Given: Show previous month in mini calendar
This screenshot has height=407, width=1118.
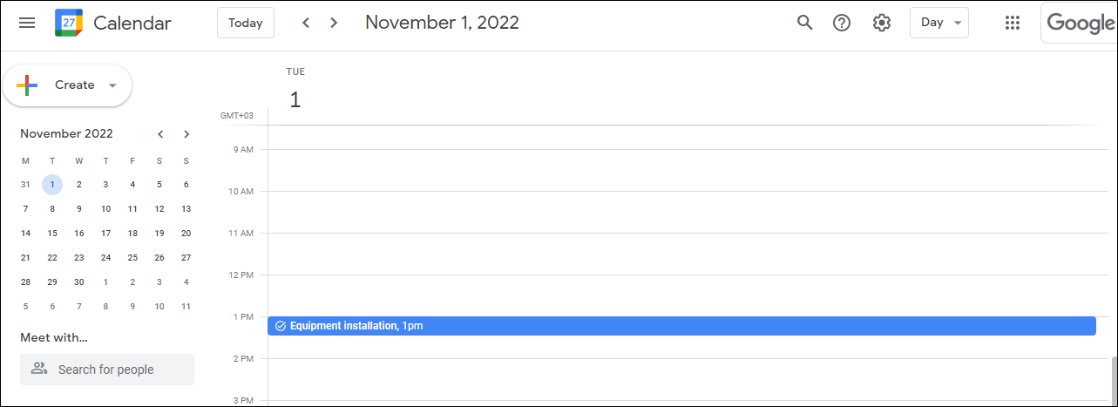Looking at the screenshot, I should pos(160,134).
